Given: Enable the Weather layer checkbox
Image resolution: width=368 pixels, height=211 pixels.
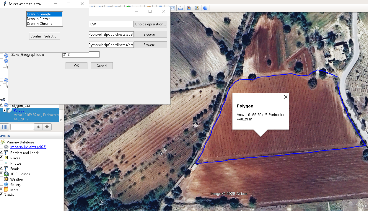Looking at the screenshot, I should (1, 179).
